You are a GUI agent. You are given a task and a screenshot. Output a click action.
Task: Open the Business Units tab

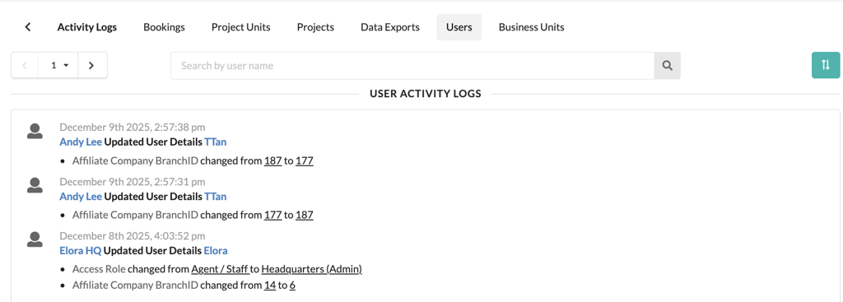coord(532,27)
